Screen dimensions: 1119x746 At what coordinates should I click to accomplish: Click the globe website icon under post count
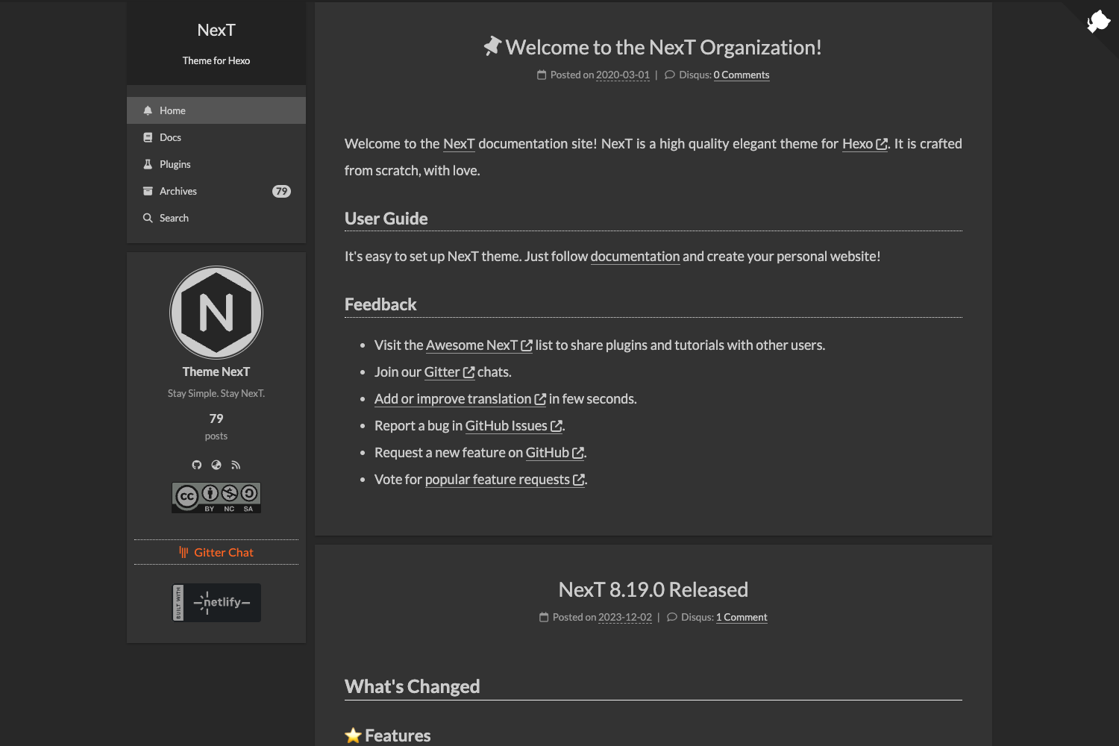[216, 464]
